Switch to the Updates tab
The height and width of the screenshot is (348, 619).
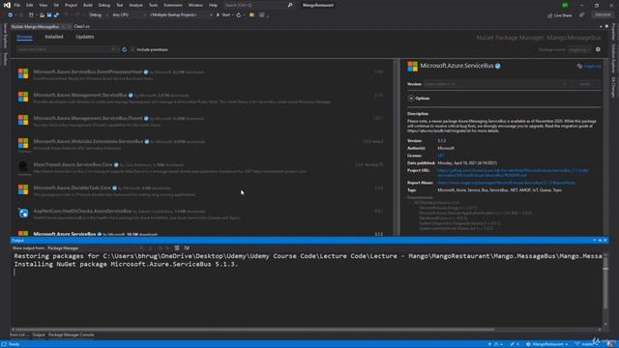pos(85,37)
